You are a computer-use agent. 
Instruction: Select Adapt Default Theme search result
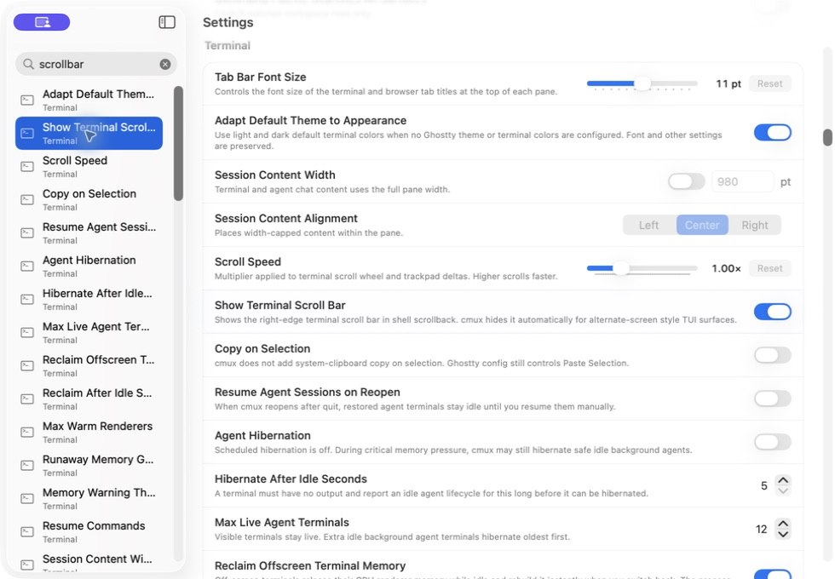click(x=89, y=100)
